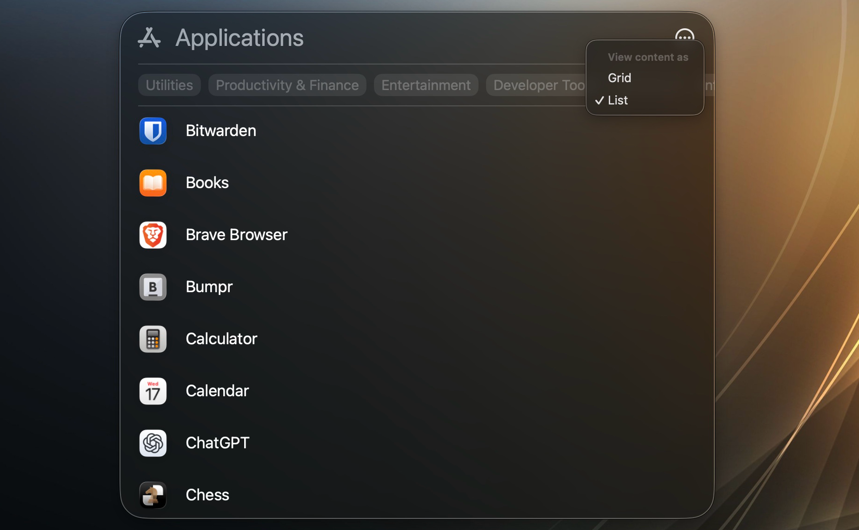Filter apps by Utilities category
The height and width of the screenshot is (530, 859).
click(x=169, y=85)
